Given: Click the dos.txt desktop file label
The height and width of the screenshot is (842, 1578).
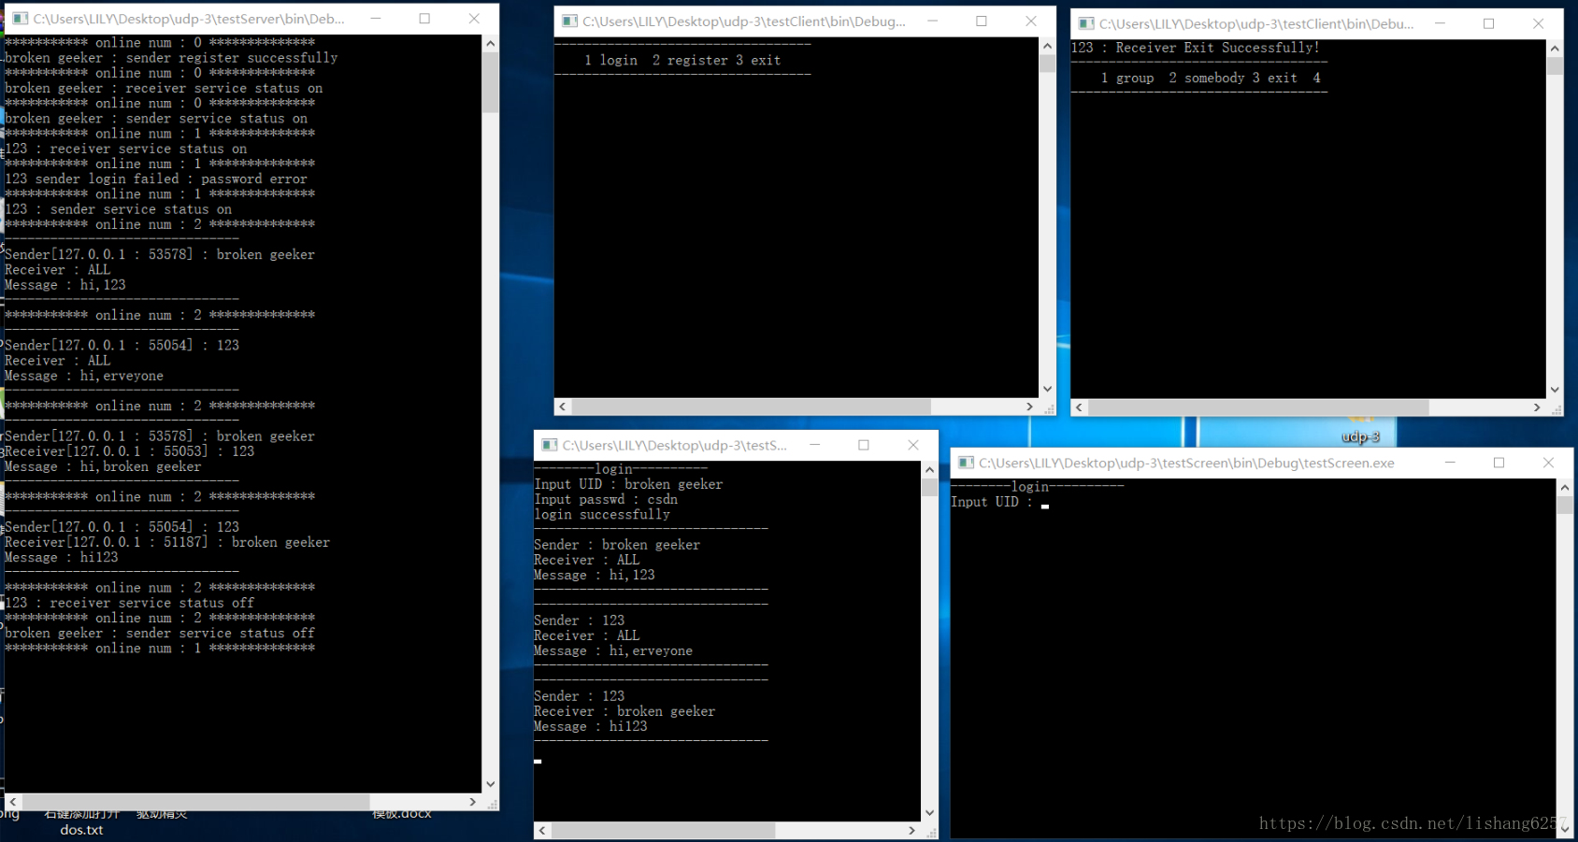Looking at the screenshot, I should [81, 830].
